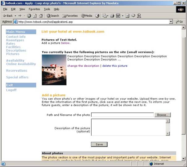187x167 pixels.
Task: Open the Favorites toolbar button
Action: tap(70, 15)
